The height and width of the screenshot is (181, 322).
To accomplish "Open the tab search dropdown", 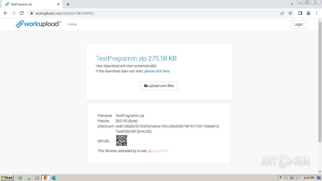I will point(292,4).
